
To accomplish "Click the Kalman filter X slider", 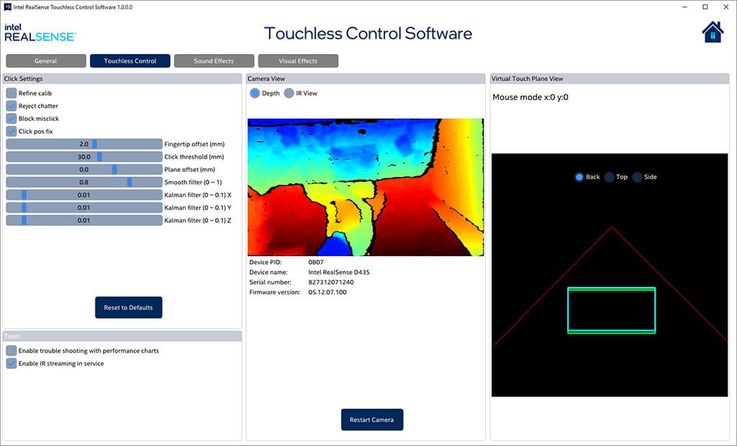I will click(84, 194).
